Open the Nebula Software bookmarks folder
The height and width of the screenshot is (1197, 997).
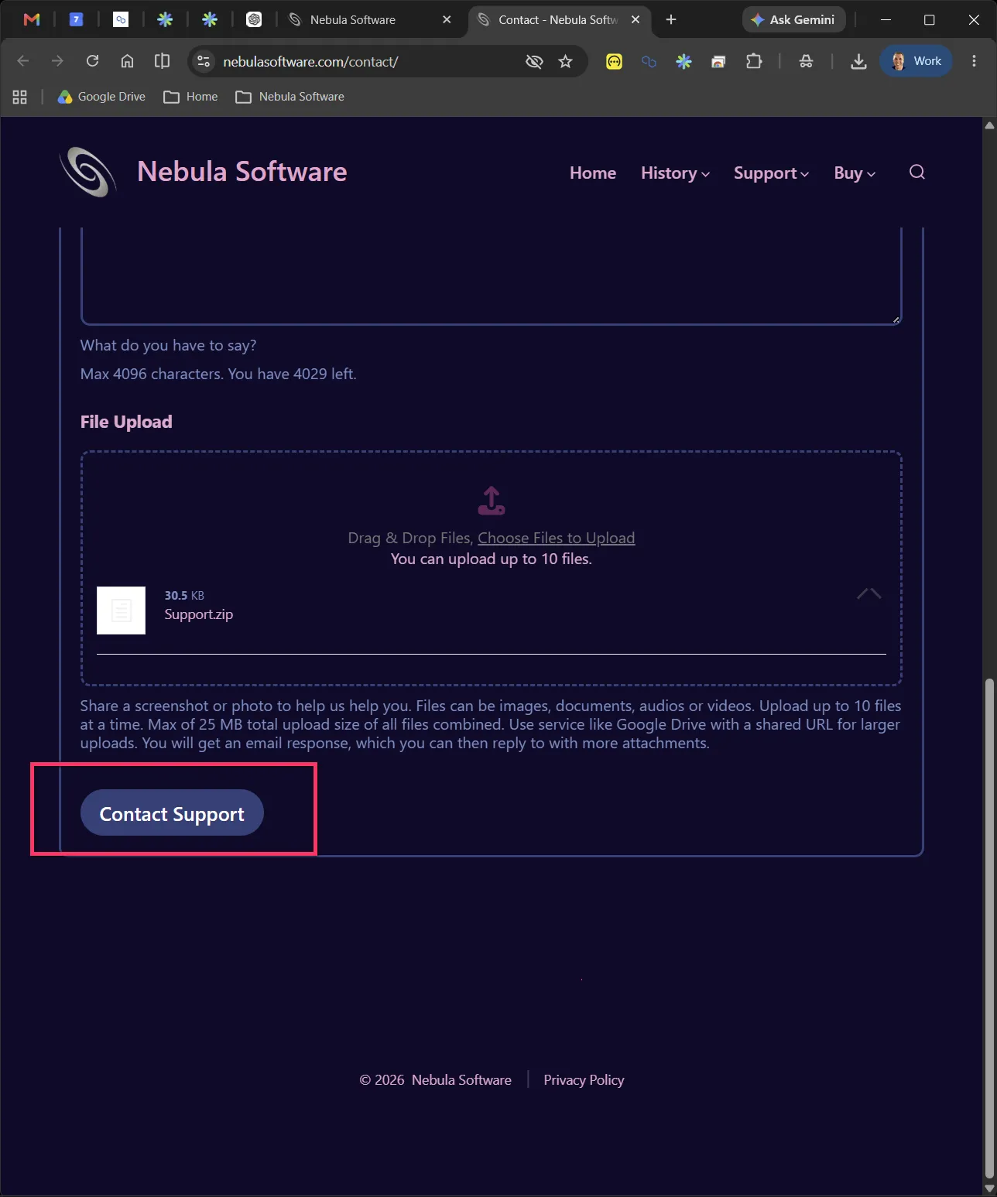click(290, 97)
